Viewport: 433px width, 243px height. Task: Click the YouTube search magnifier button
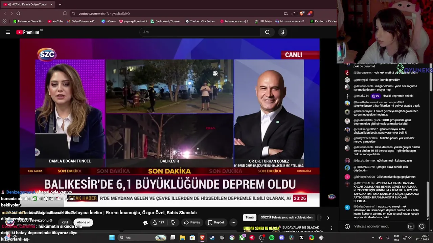pos(268,32)
